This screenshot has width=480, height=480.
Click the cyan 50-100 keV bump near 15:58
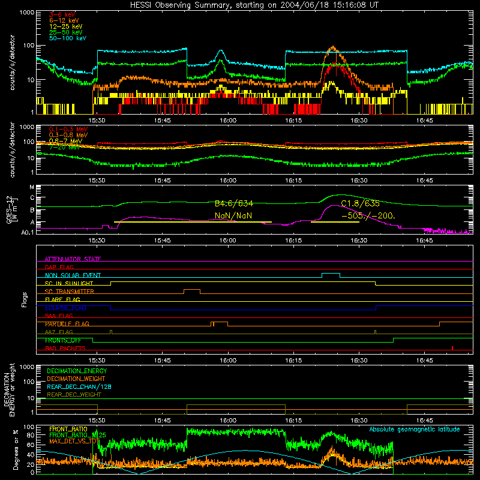(x=220, y=52)
